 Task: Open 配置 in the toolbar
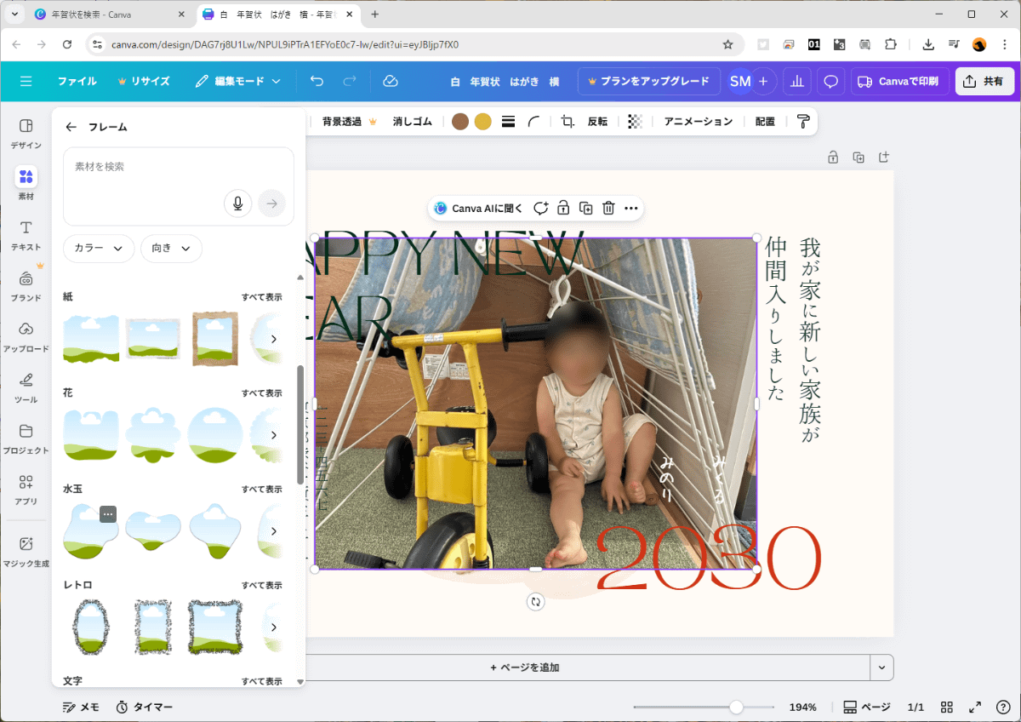click(x=765, y=122)
